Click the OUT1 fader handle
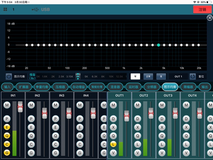Image resolution: width=213 pixels, height=160 pixels. tap(127, 116)
